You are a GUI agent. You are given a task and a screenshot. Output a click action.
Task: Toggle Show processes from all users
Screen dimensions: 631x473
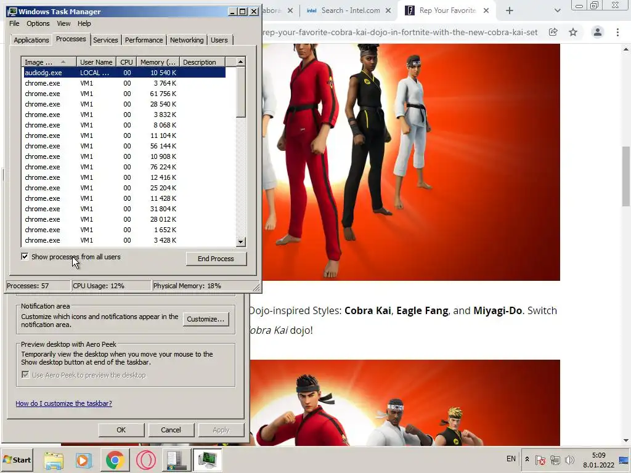coord(25,257)
